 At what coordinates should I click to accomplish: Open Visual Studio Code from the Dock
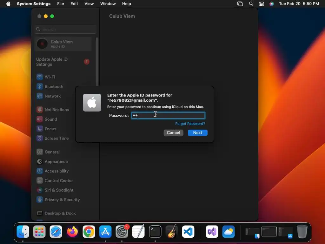[188, 232]
